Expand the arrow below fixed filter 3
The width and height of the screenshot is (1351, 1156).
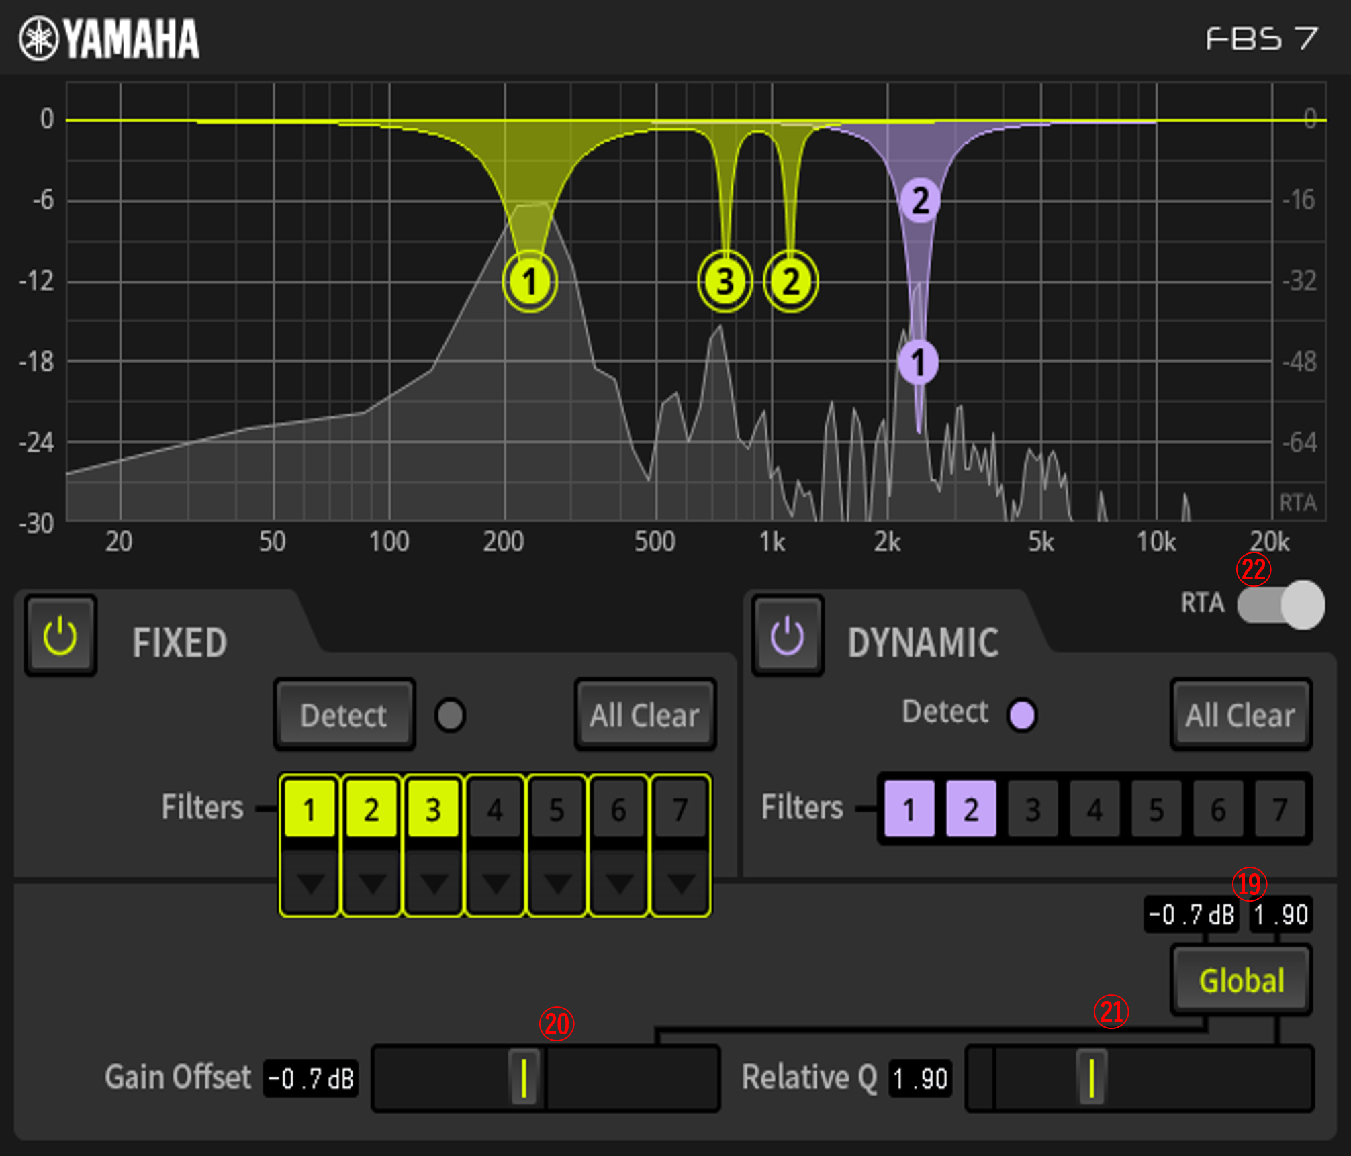(x=433, y=883)
